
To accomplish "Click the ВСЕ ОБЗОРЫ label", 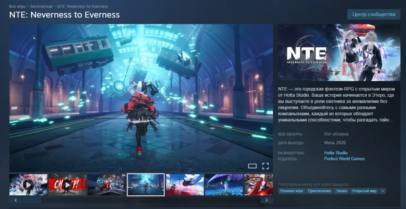I will pos(290,134).
